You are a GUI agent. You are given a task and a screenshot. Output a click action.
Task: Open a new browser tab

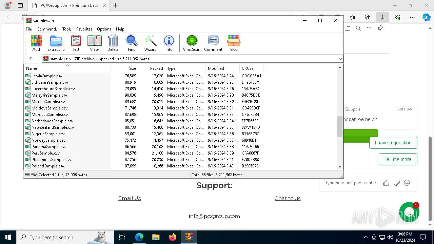tap(116, 5)
